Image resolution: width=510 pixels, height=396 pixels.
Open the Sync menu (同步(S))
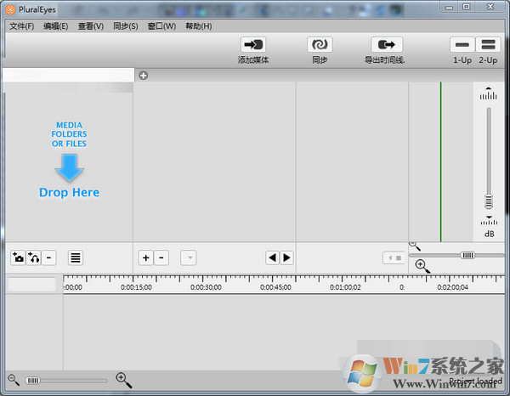126,26
